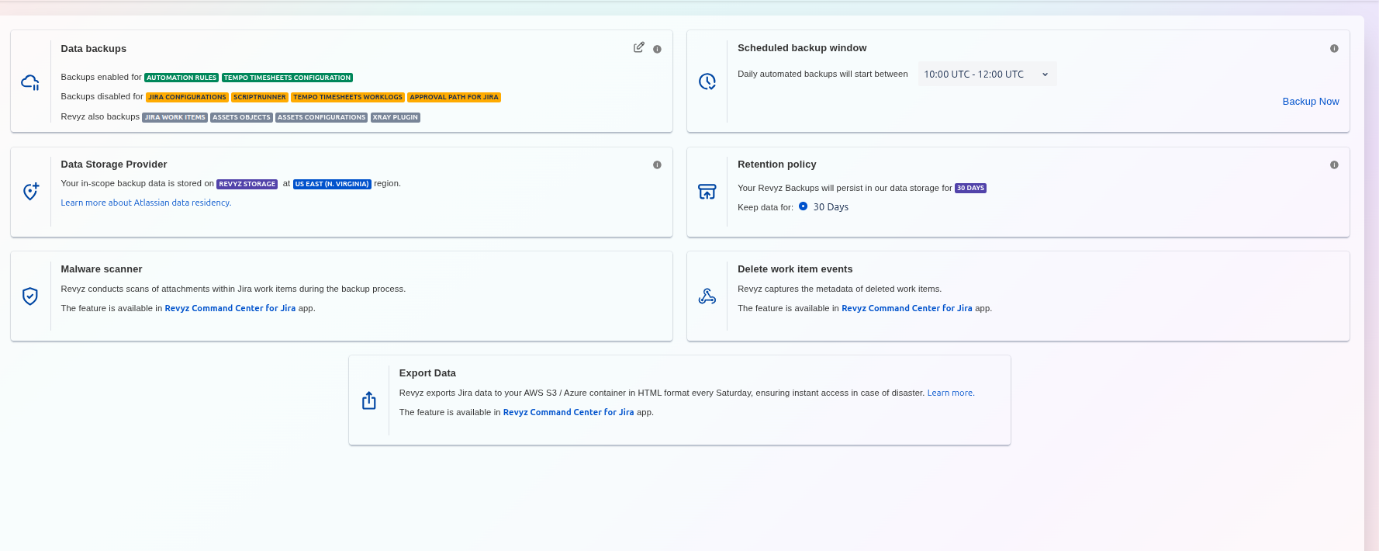
Task: Click the clock icon in Scheduled backup window
Action: pos(707,81)
